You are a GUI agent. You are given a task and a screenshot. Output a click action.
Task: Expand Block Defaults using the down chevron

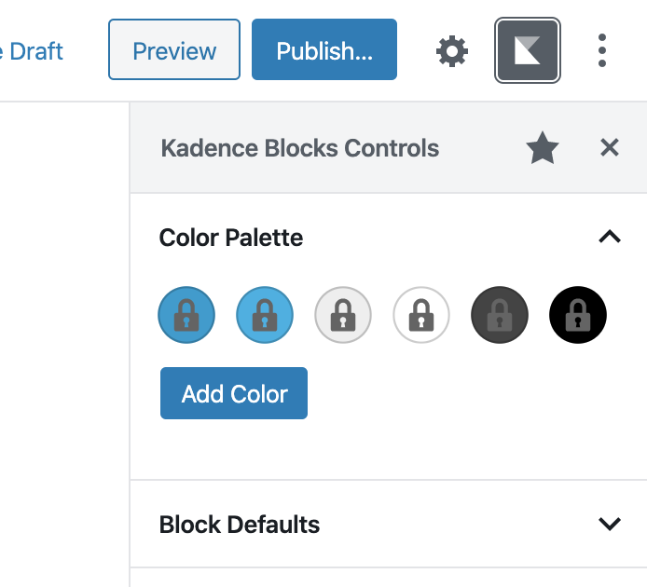[x=610, y=524]
